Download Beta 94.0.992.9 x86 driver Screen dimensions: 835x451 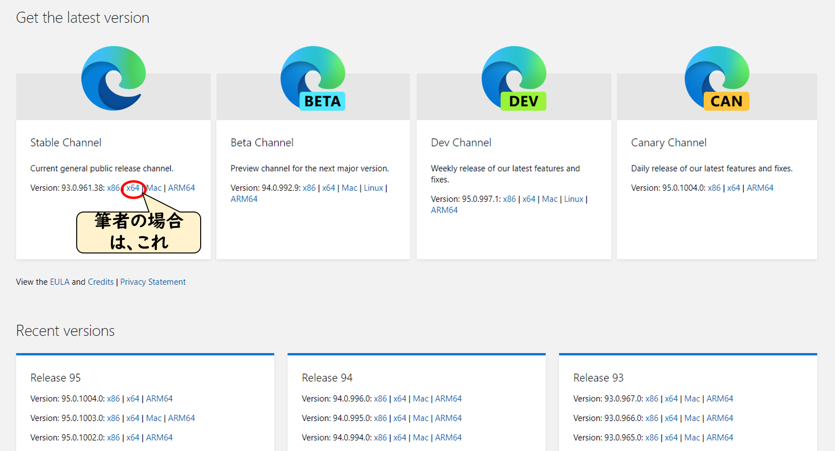(x=309, y=188)
